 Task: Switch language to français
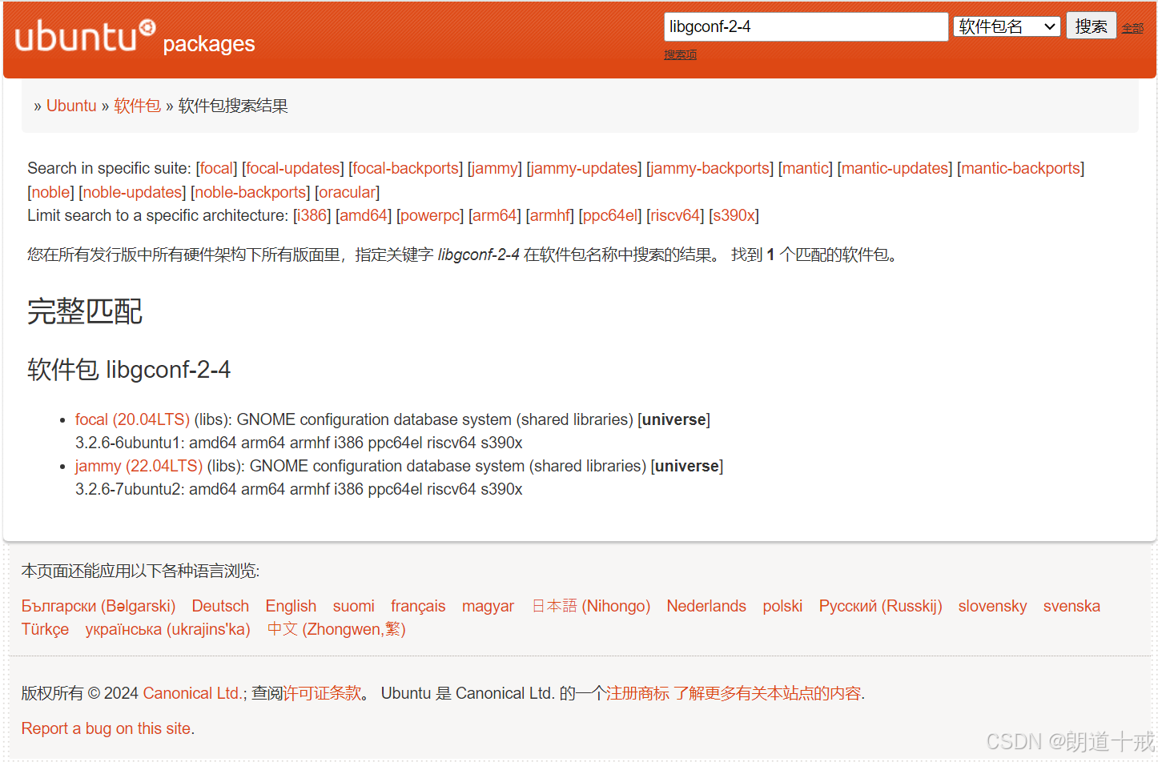click(x=418, y=606)
